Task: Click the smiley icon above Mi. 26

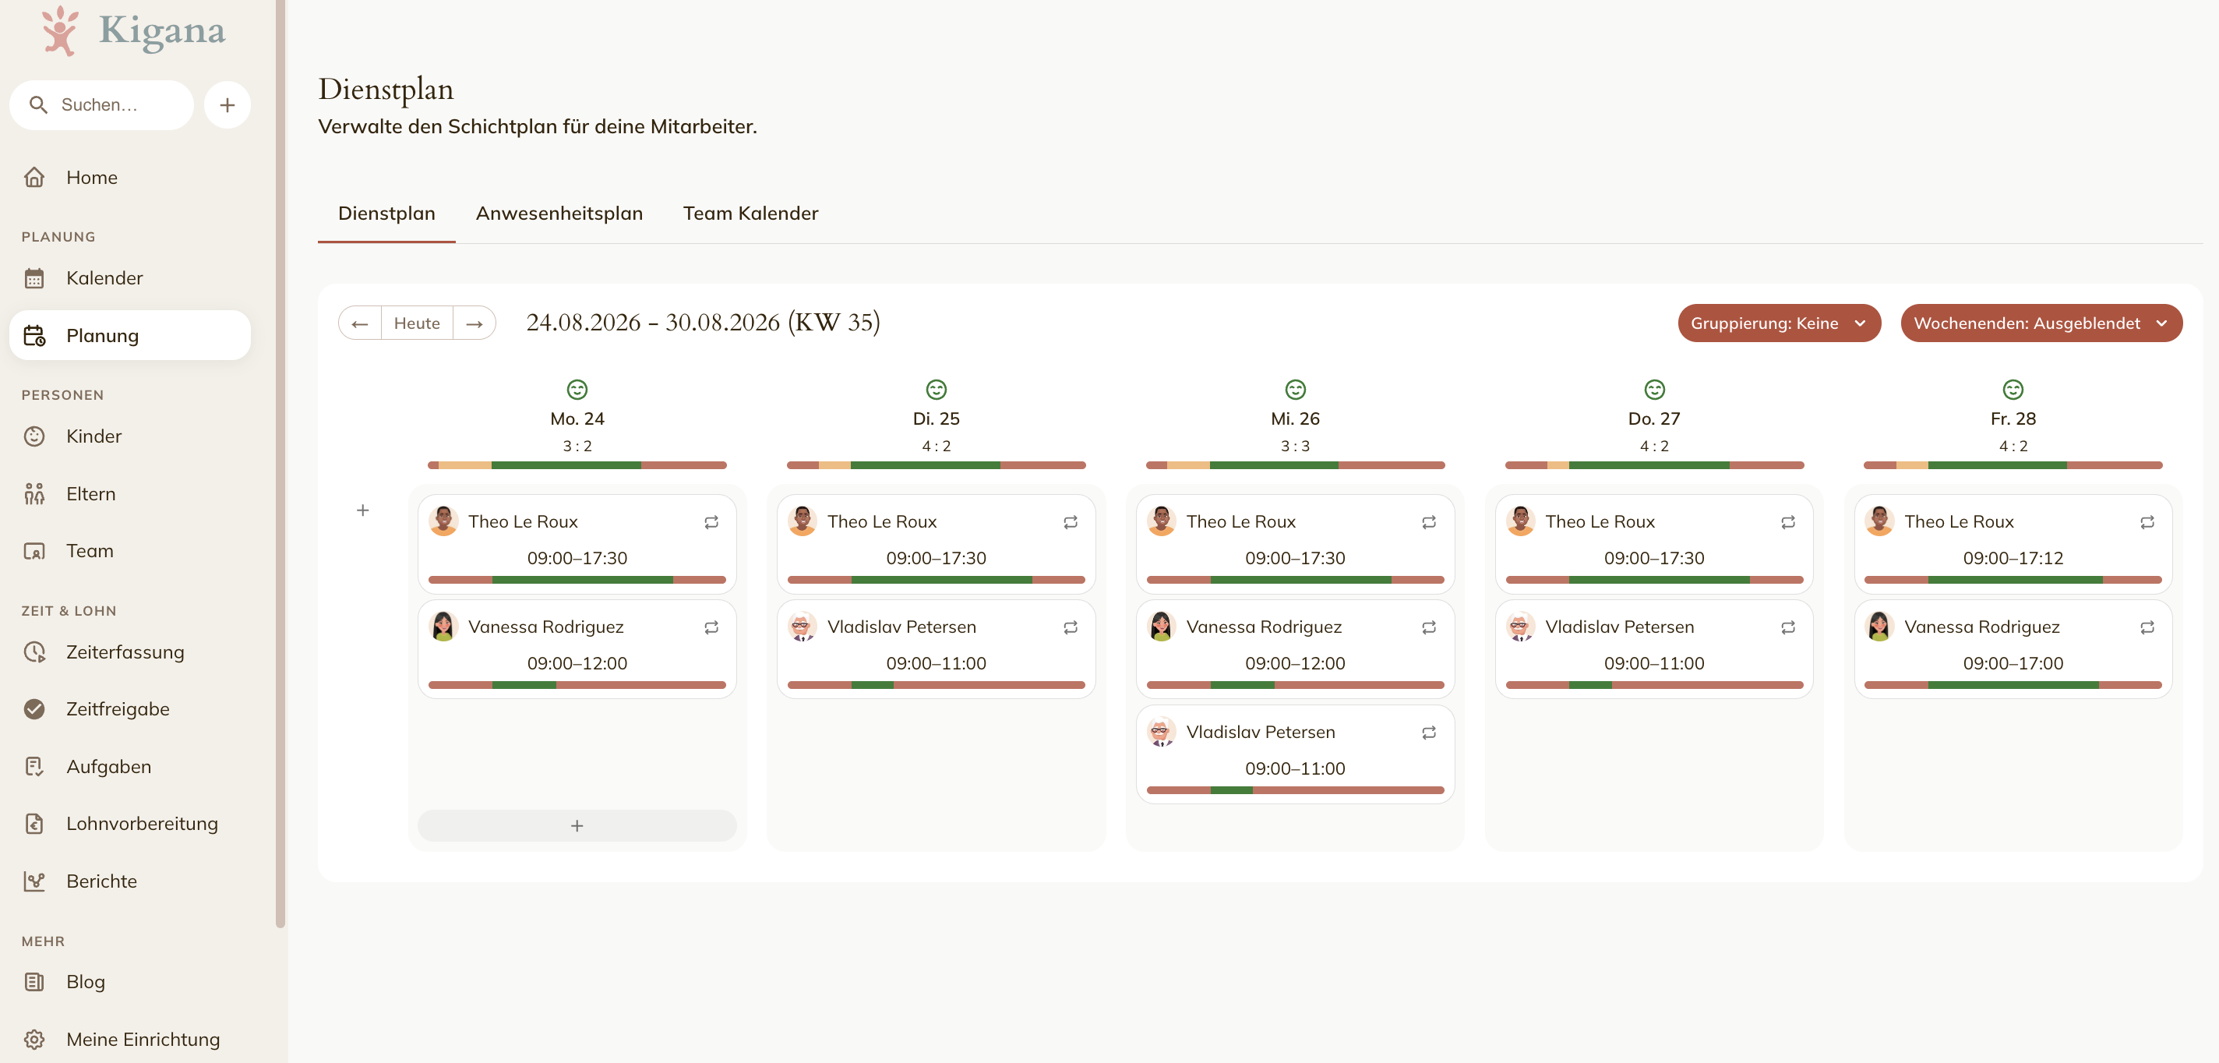Action: 1295,390
